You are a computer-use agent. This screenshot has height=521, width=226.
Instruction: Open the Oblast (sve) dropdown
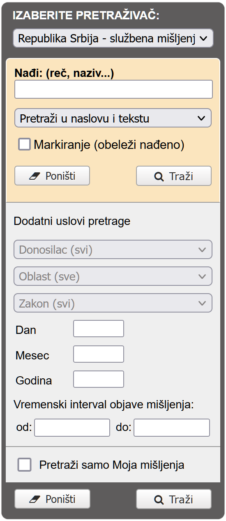tap(113, 276)
